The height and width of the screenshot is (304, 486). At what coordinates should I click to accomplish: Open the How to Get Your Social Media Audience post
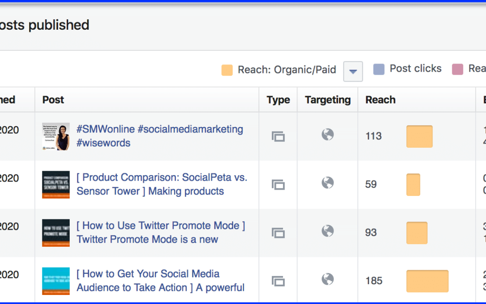(160, 281)
